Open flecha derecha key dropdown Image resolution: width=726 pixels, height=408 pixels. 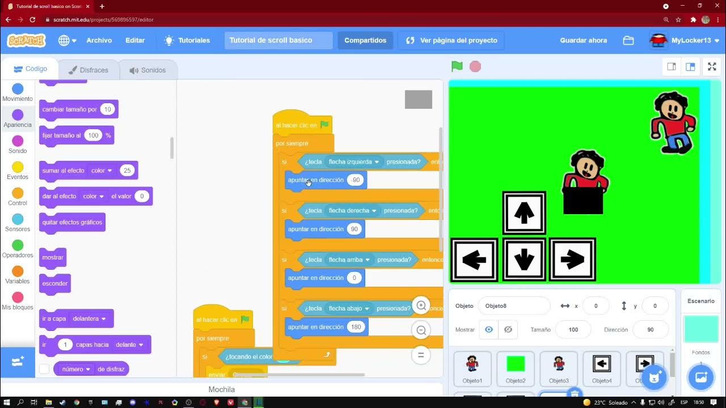click(x=352, y=210)
